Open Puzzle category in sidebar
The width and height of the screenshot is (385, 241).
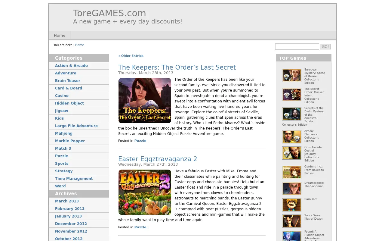[79, 156]
